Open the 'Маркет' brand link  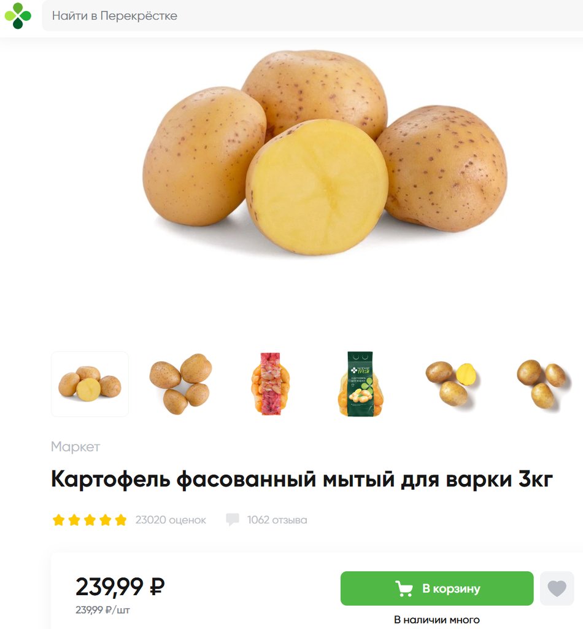coord(75,447)
